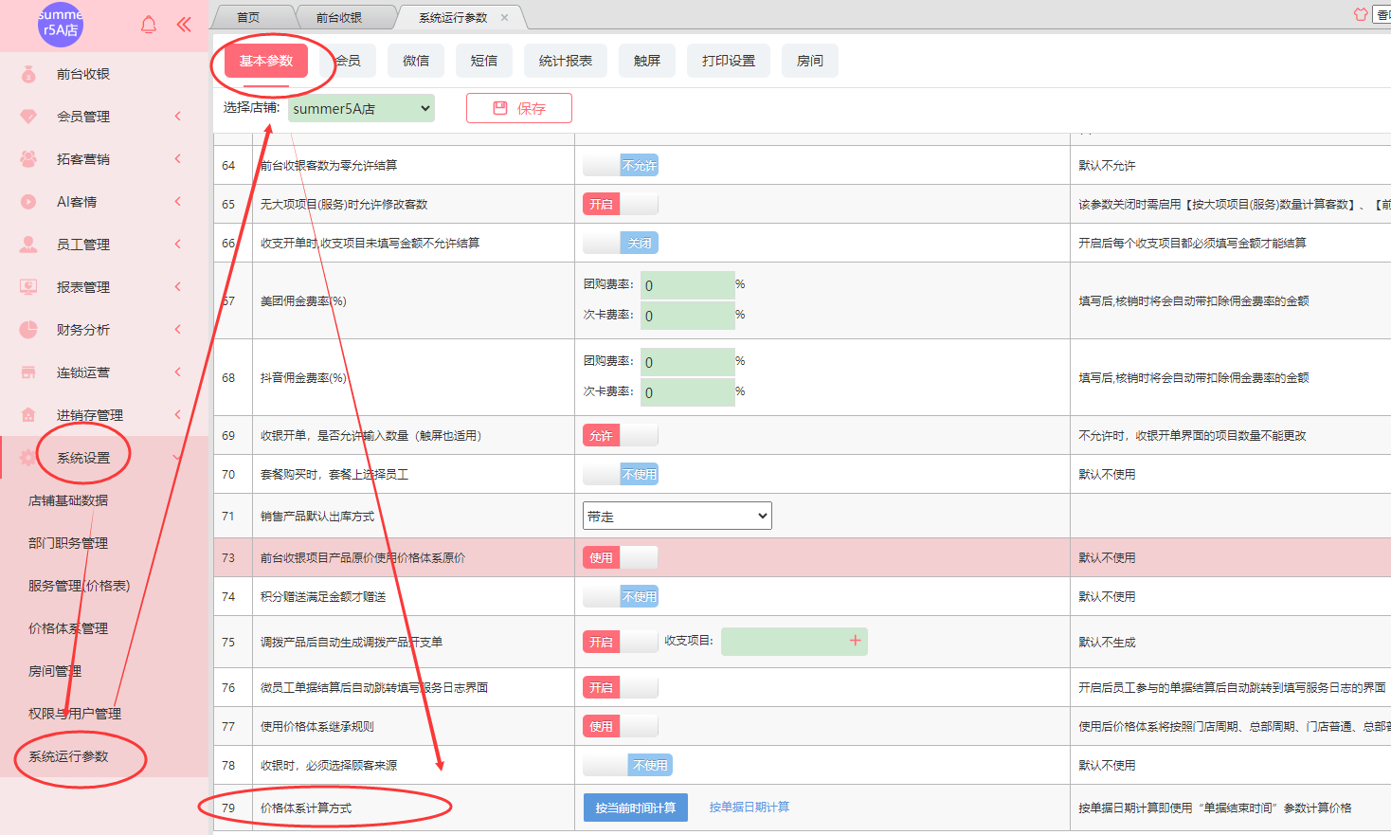Open the 选择店铺 store dropdown
Image resolution: width=1391 pixels, height=835 pixels.
361,109
